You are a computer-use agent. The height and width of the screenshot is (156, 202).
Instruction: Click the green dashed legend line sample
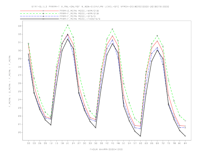(x=40, y=14)
